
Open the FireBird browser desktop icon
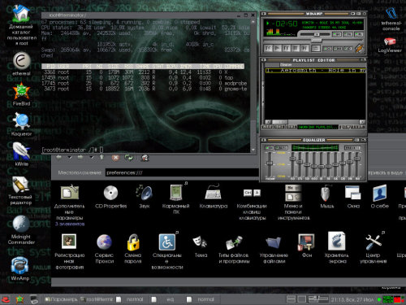pos(21,94)
